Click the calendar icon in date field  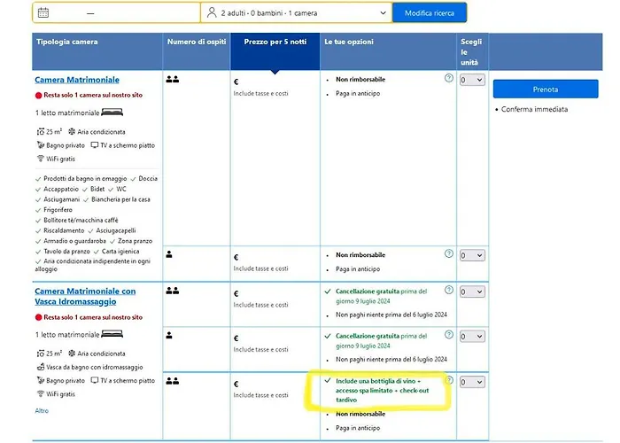pos(44,13)
